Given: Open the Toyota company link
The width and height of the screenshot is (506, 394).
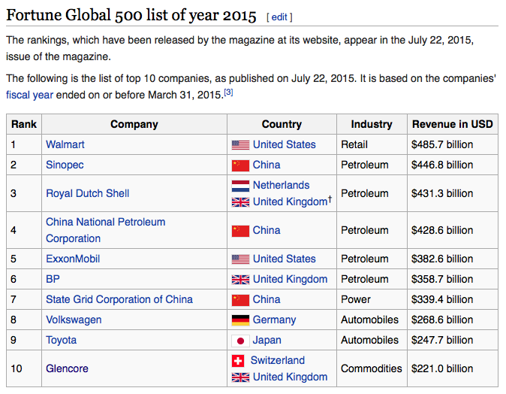Looking at the screenshot, I should click(61, 340).
